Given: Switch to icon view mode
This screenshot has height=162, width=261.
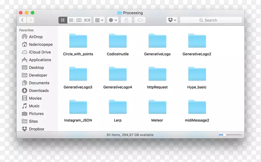Looking at the screenshot, I should 63,20.
